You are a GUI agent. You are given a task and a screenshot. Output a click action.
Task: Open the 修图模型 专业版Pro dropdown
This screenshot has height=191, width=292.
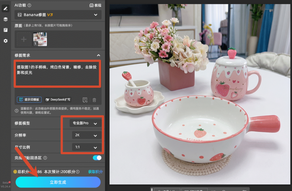pos(86,123)
